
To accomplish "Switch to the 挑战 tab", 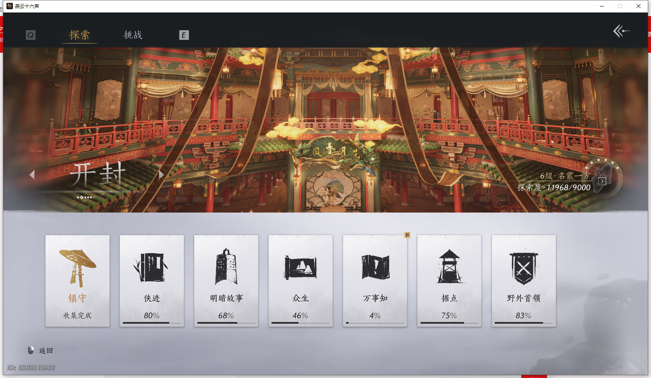I will [x=133, y=35].
